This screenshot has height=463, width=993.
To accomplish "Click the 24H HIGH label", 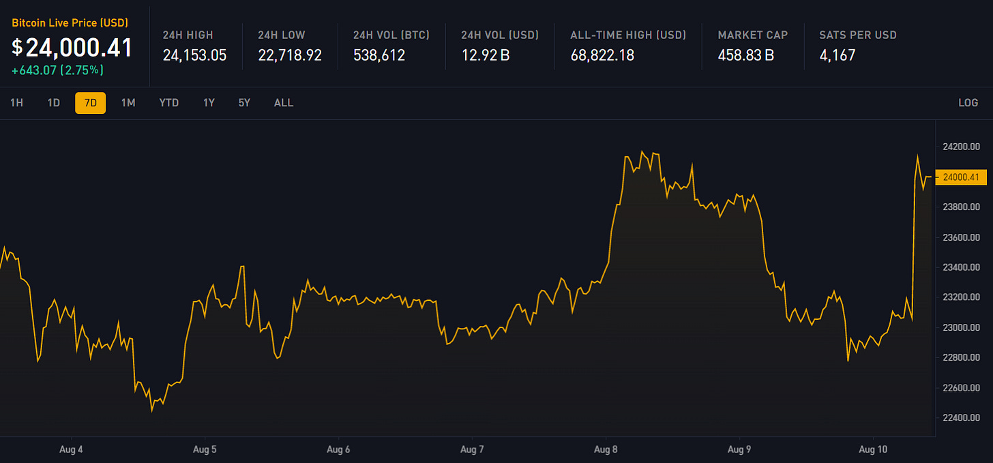I will point(188,35).
